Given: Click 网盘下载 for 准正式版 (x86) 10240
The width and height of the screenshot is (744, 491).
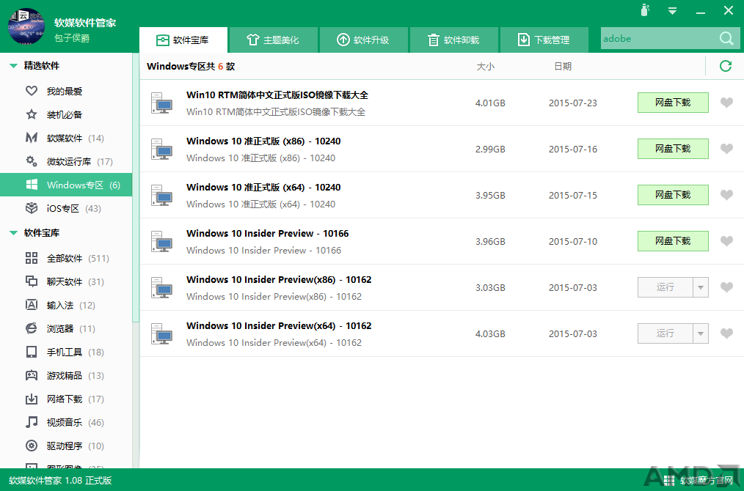Looking at the screenshot, I should (x=673, y=149).
